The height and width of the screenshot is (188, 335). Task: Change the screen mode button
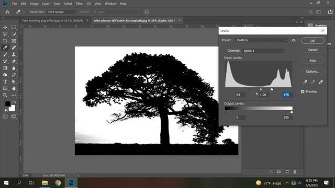[x=14, y=116]
